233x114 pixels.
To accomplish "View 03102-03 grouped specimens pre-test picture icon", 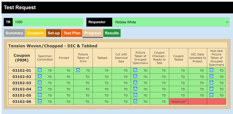I will coord(135,83).
